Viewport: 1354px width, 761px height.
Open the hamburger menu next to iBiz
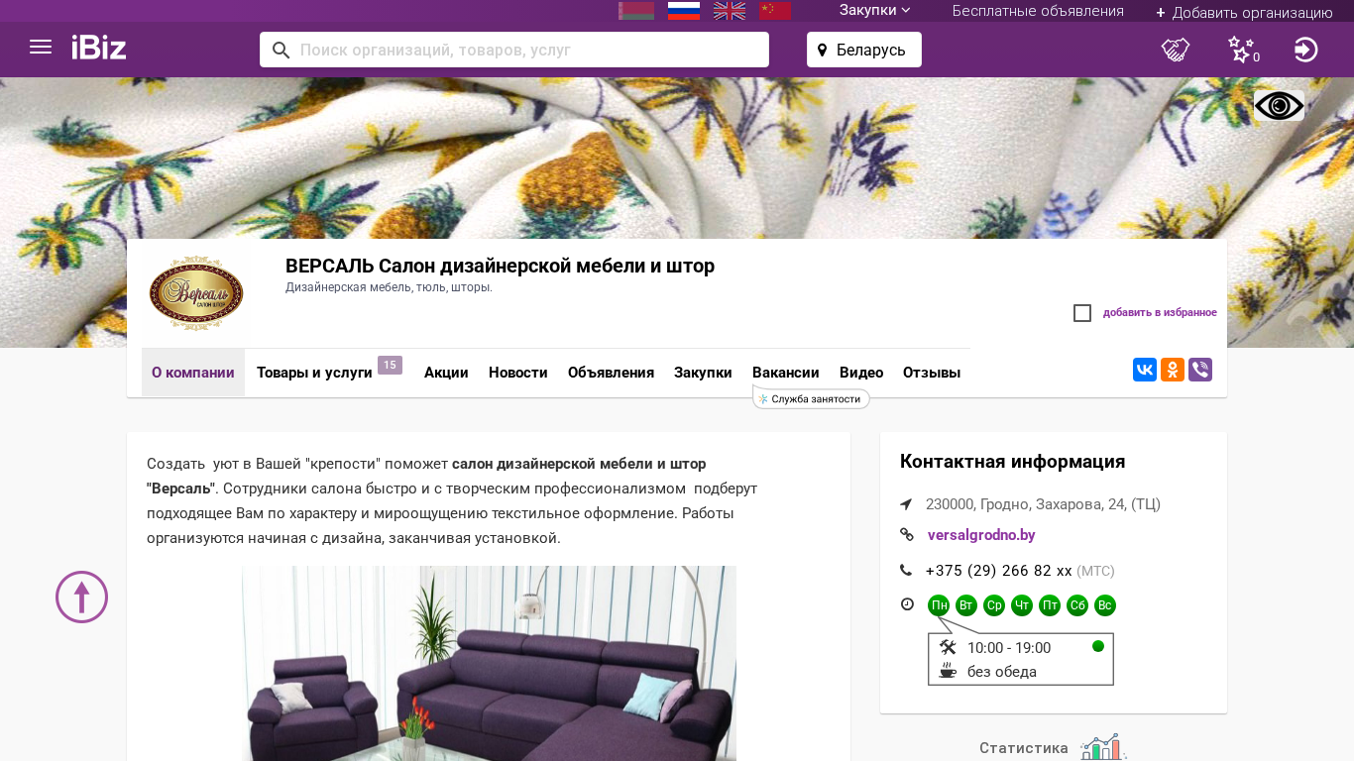(41, 47)
